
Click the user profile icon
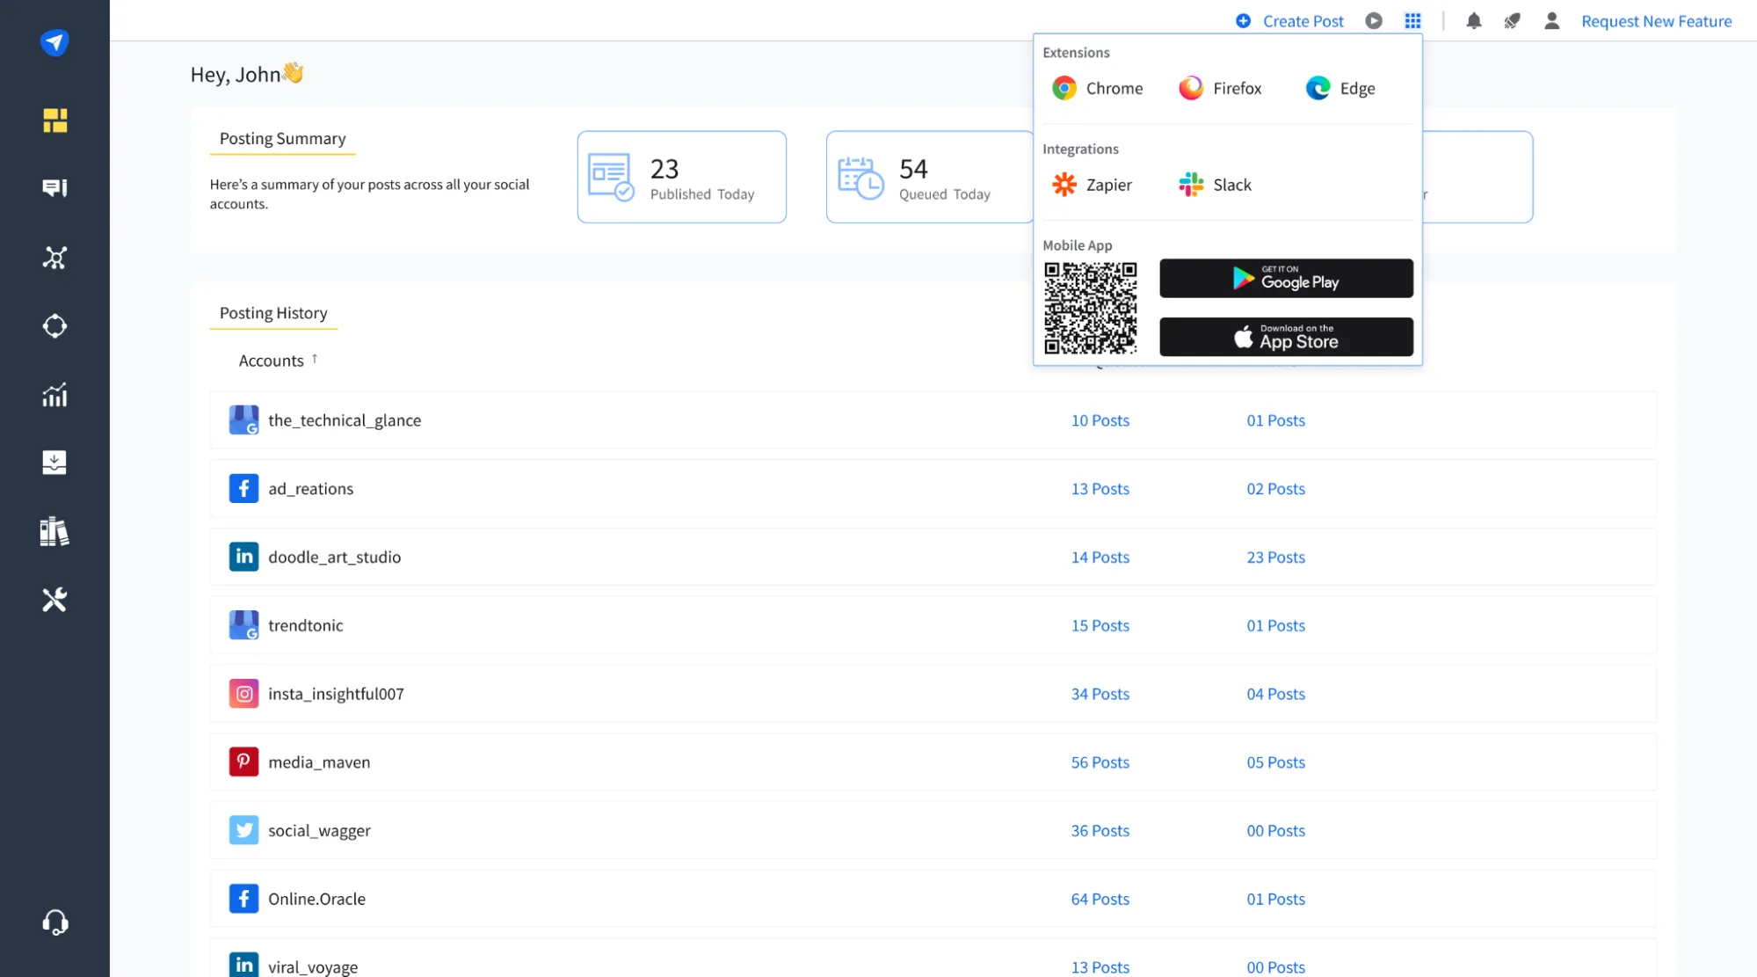click(x=1551, y=21)
